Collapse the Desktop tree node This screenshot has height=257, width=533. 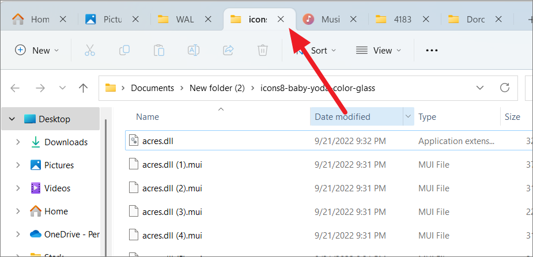pyautogui.click(x=12, y=119)
